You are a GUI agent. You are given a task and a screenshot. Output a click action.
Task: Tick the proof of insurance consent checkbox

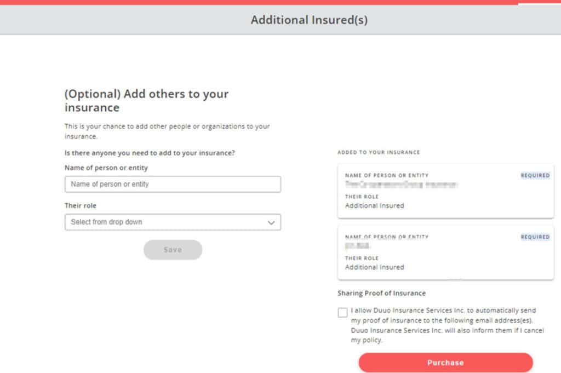[x=342, y=312]
